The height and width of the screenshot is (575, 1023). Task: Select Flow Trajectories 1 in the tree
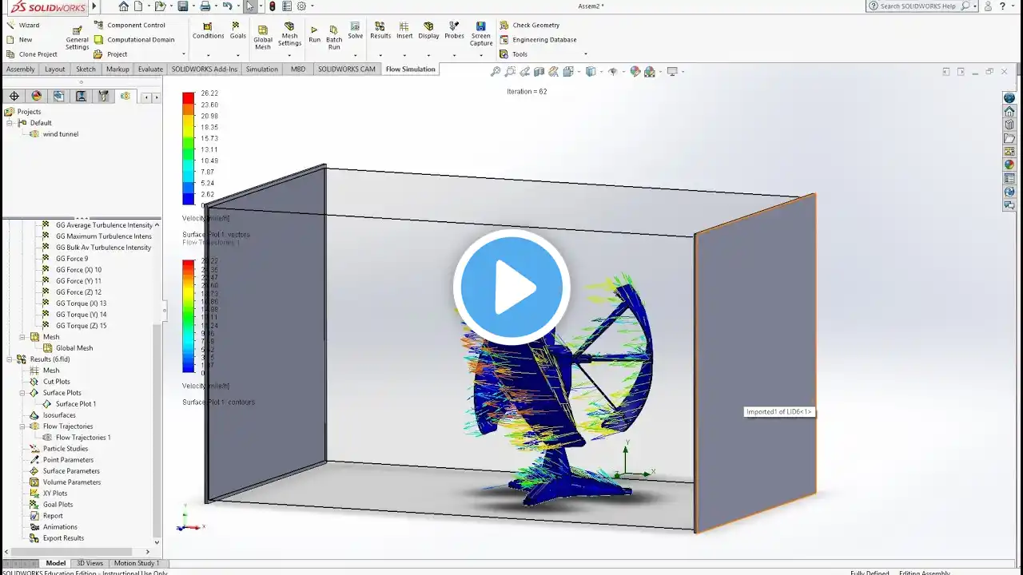77,438
